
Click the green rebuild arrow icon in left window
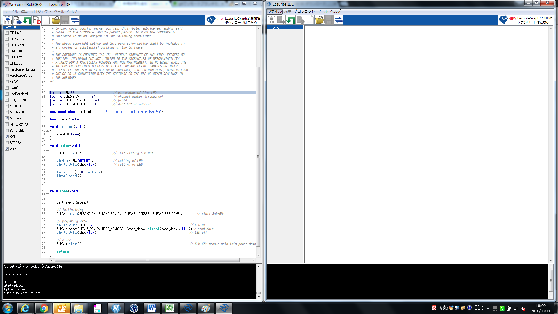27,20
